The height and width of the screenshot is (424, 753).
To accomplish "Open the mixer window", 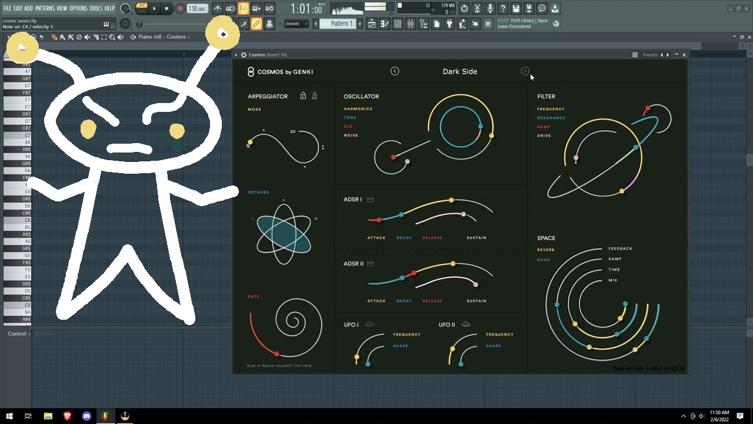I will [411, 24].
